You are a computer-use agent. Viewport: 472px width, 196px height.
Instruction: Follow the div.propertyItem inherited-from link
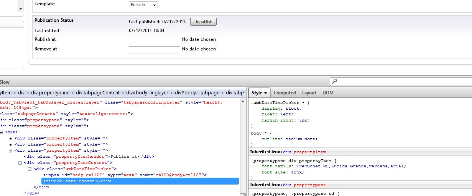tap(304, 152)
